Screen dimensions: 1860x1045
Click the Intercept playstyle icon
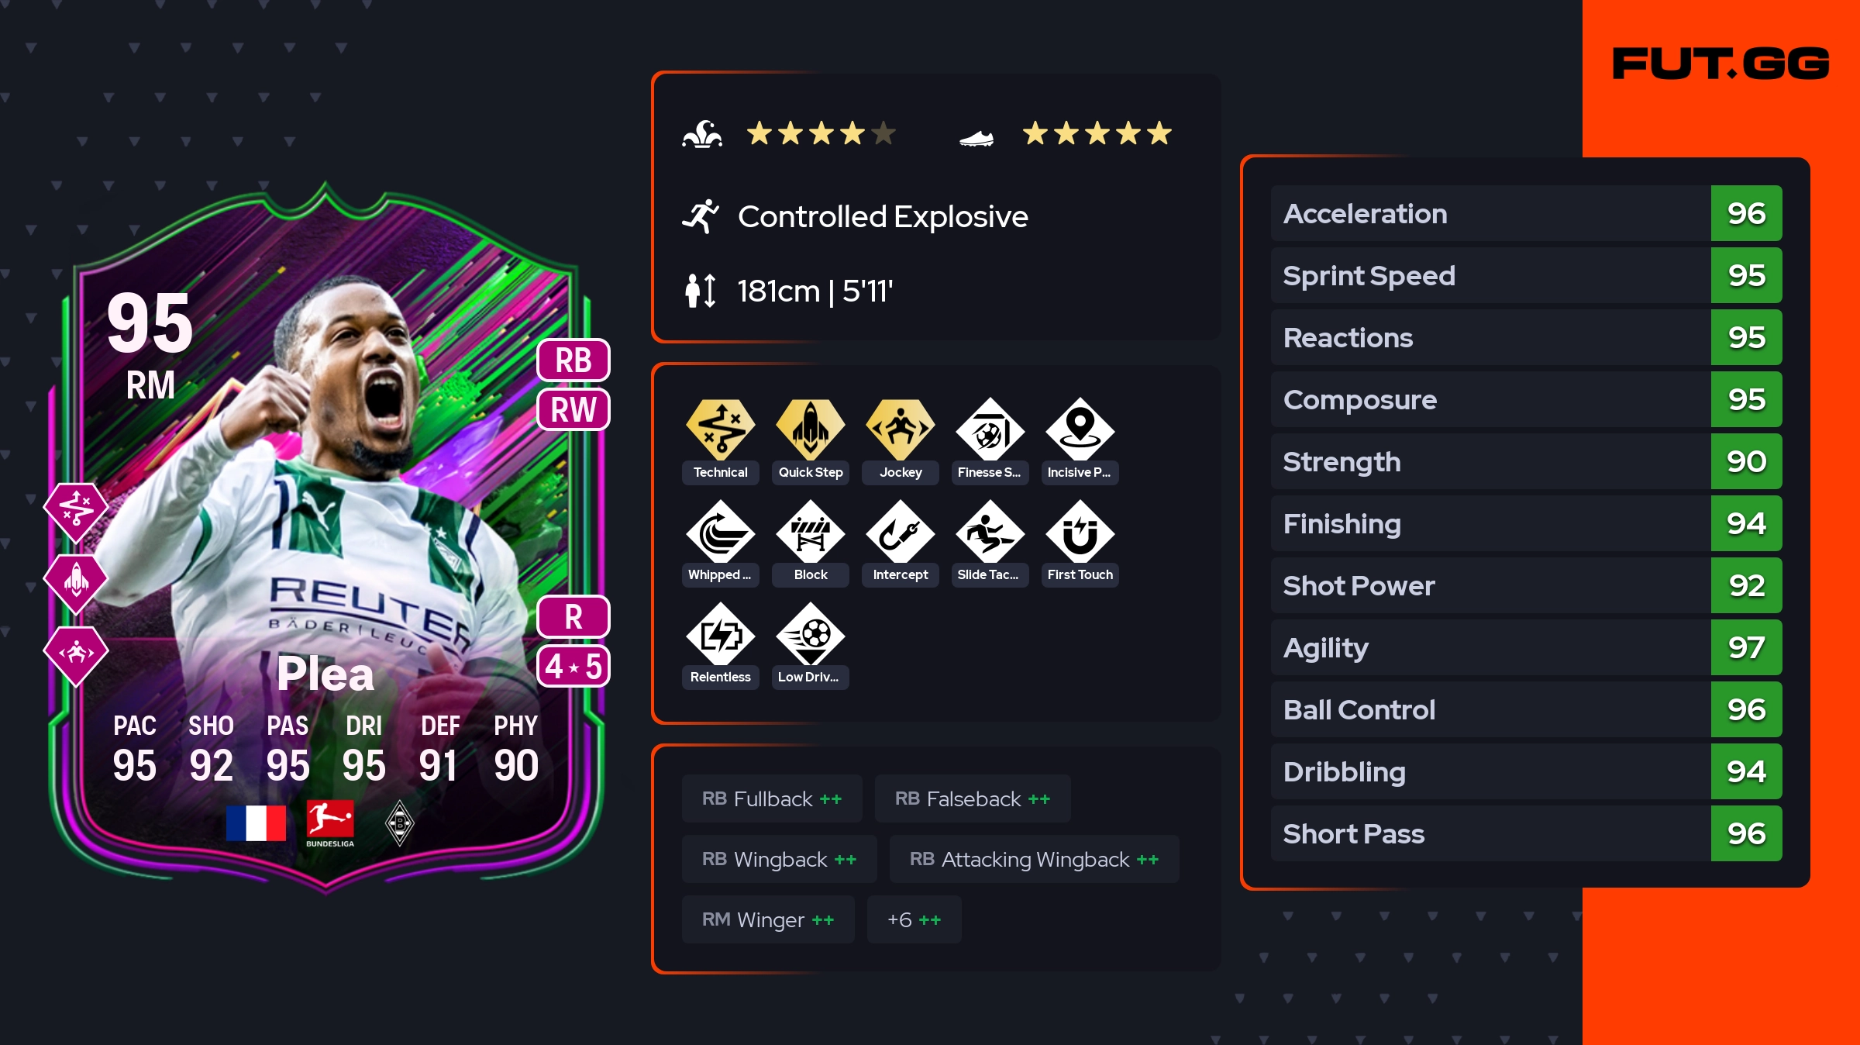point(900,532)
